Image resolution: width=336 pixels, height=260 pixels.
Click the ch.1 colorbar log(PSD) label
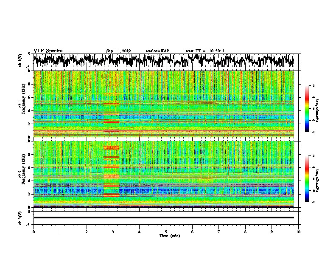318,111
